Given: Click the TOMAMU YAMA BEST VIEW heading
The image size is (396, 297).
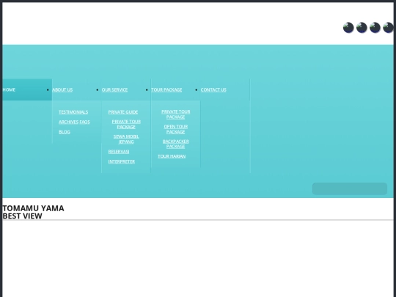Looking at the screenshot, I should [33, 212].
